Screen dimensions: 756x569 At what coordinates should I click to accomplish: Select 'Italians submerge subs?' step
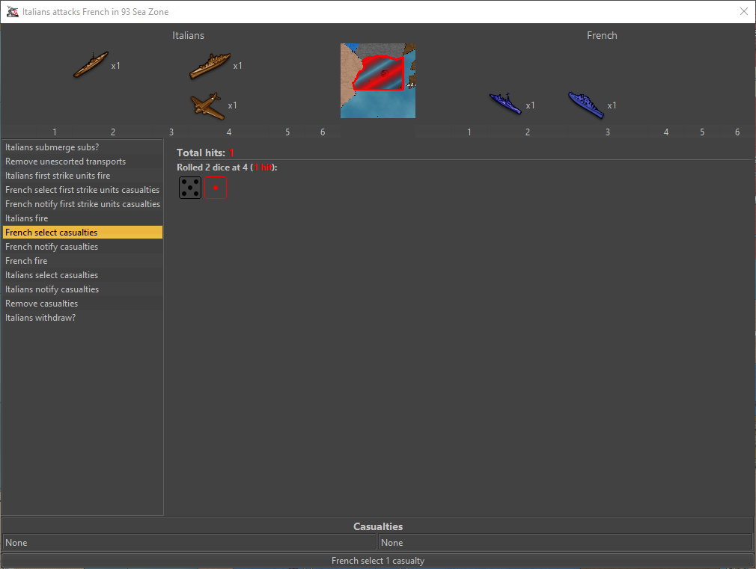tap(82, 147)
